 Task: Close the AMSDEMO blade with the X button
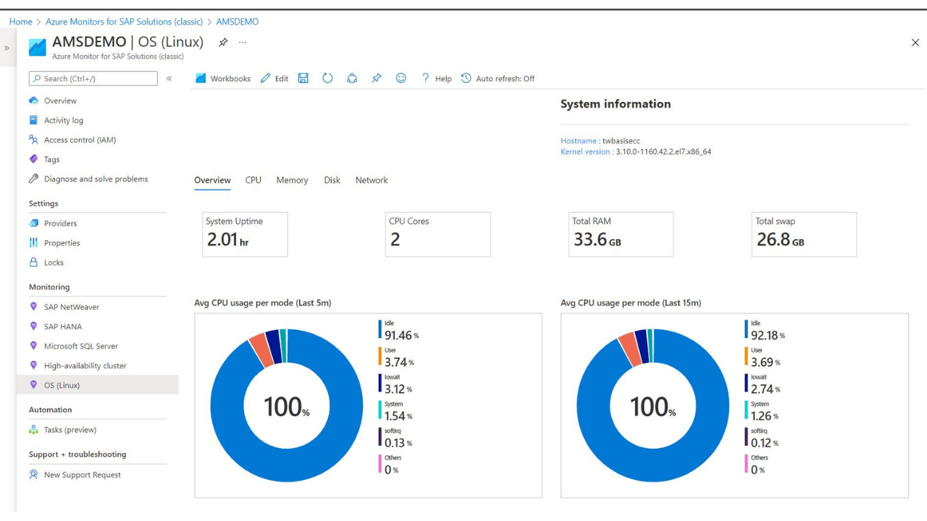(915, 43)
